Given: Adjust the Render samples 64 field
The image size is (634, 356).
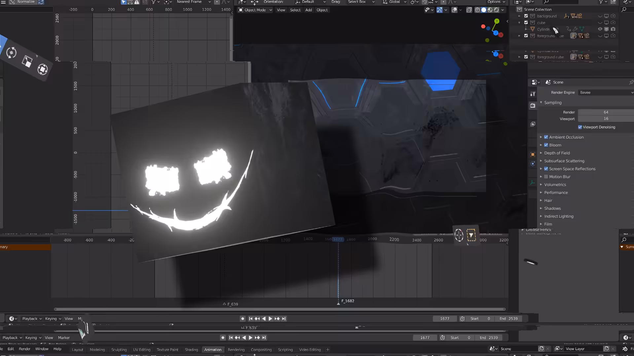Looking at the screenshot, I should [x=606, y=112].
